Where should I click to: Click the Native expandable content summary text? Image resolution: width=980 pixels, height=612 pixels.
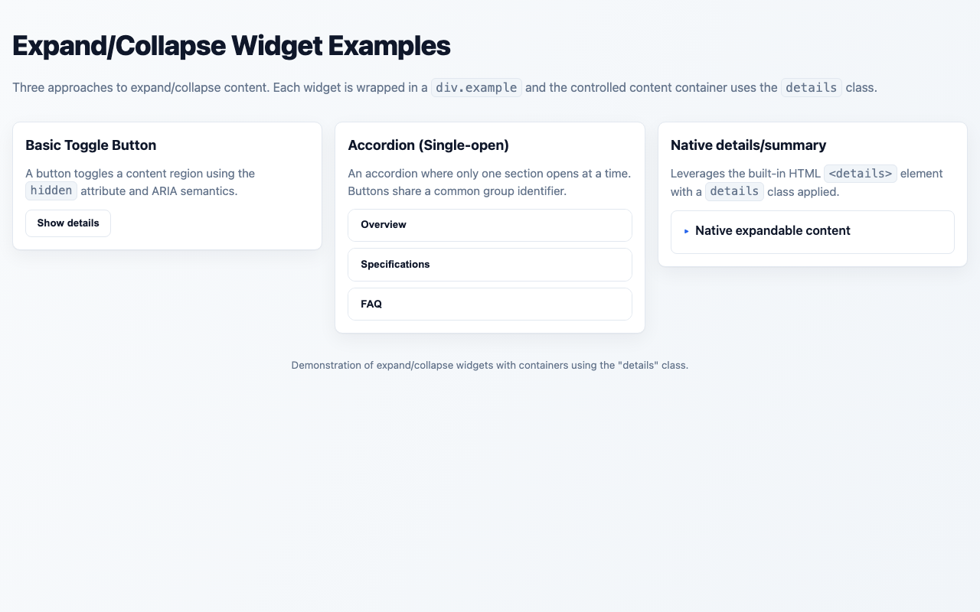[x=772, y=230]
